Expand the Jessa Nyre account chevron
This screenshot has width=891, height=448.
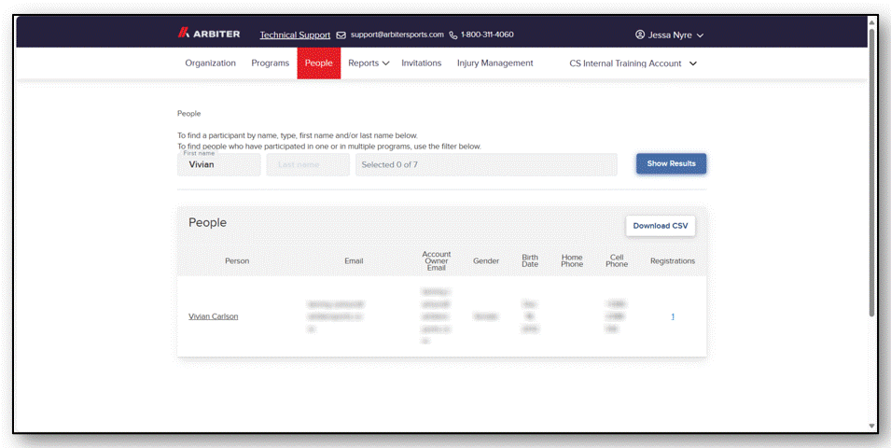700,35
